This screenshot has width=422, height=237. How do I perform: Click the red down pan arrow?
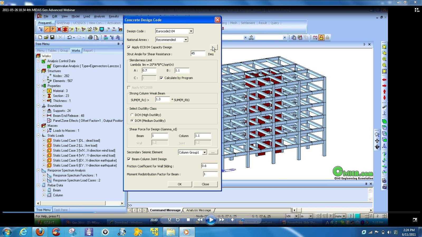tap(384, 98)
